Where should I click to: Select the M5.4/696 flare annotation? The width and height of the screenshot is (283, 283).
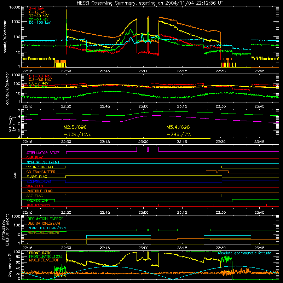(x=178, y=127)
